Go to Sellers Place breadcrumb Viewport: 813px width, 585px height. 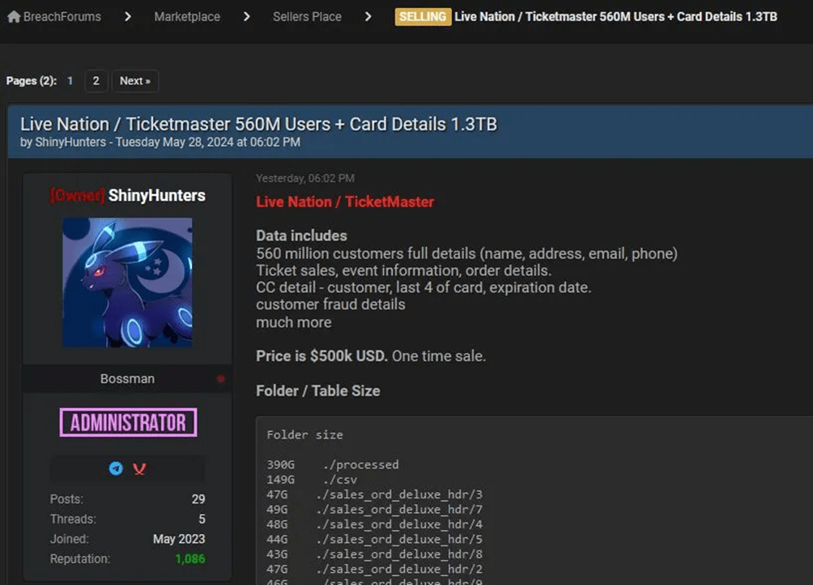point(307,16)
